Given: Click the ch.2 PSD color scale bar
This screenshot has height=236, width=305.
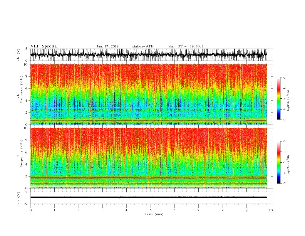Looking at the screenshot, I should point(278,162).
